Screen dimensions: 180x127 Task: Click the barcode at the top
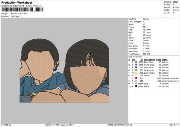pos(22,10)
